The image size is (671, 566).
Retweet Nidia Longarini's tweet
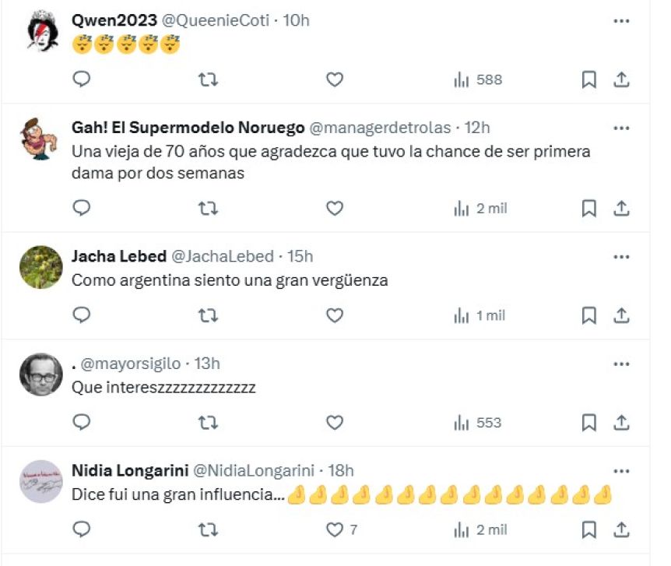[x=208, y=530]
